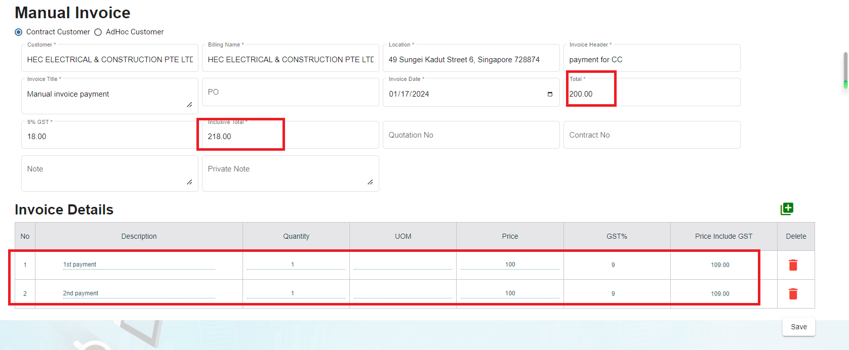Click the Save button
849x350 pixels.
click(798, 327)
